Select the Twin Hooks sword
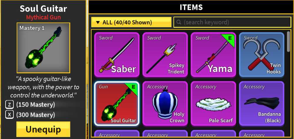294x139 pixels. pyautogui.click(x=262, y=55)
